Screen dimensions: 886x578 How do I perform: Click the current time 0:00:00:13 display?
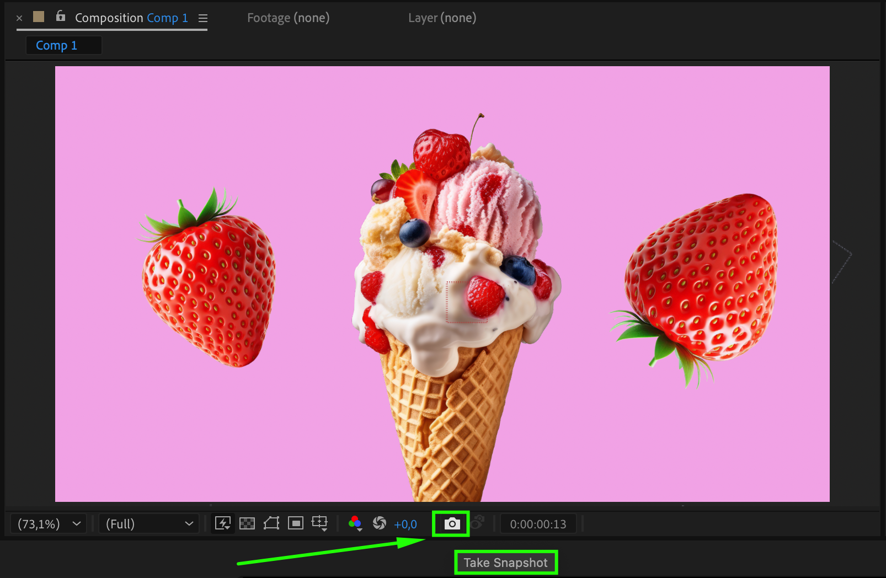coord(538,524)
